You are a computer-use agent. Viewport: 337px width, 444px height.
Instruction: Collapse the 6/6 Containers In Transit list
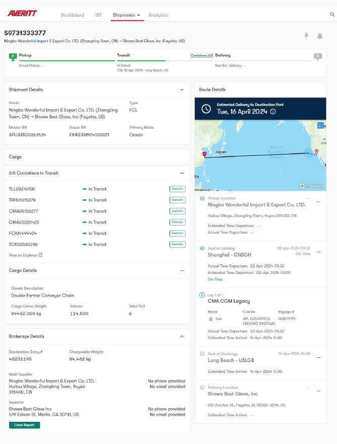tap(182, 173)
